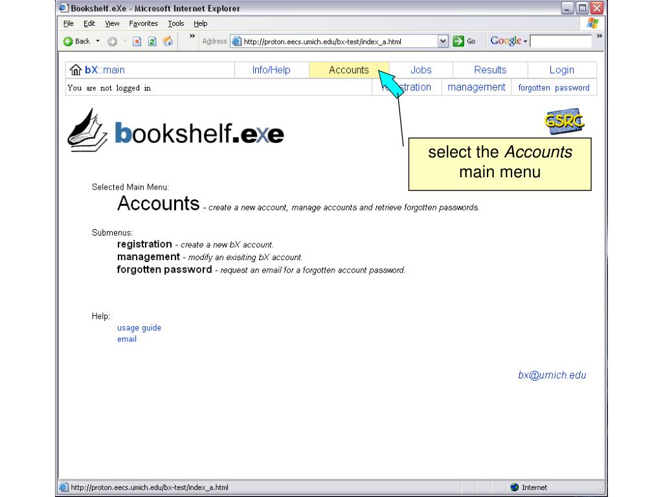Click the GSRC logo

point(564,121)
